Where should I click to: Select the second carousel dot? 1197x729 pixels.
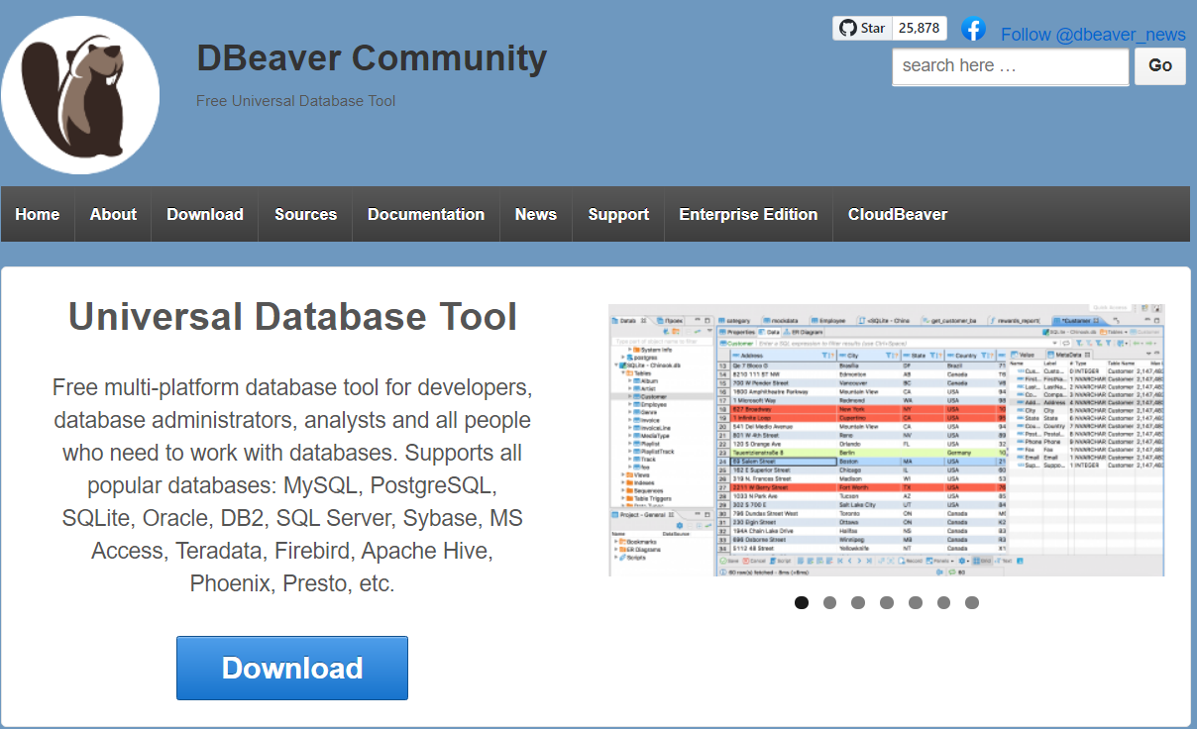(829, 602)
